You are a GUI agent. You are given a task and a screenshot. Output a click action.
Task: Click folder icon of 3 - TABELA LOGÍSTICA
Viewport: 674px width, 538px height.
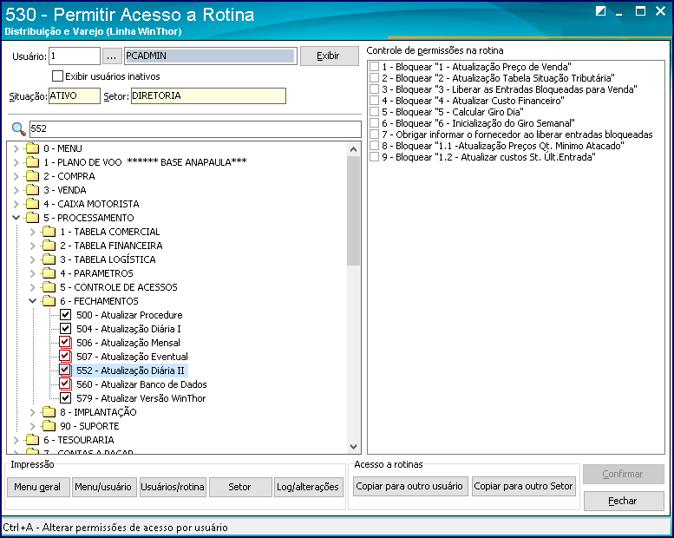coord(49,259)
